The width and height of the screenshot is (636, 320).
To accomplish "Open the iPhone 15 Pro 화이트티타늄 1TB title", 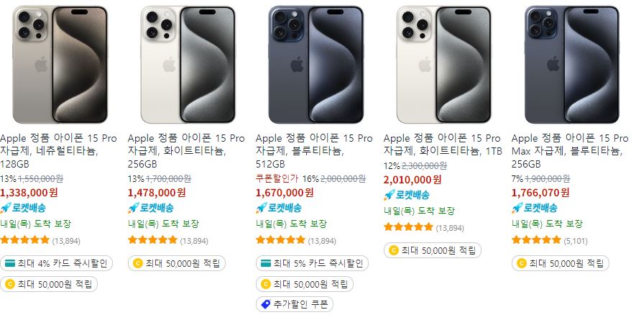I will (443, 145).
